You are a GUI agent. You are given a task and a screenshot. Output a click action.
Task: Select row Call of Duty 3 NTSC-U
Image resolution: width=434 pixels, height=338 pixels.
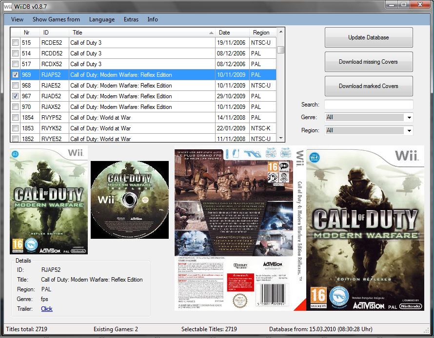143,43
